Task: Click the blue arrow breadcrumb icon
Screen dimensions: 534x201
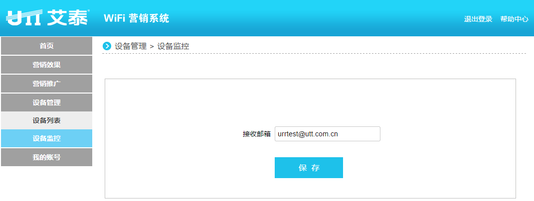Action: coord(107,46)
